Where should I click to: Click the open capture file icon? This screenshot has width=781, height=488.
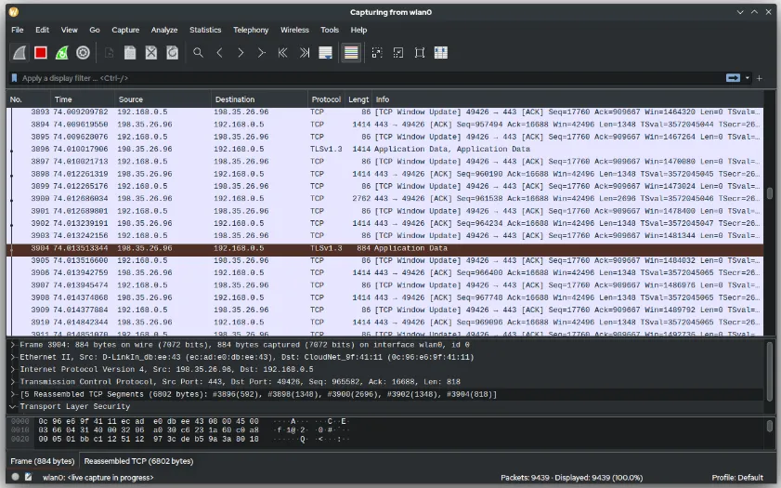tap(109, 53)
